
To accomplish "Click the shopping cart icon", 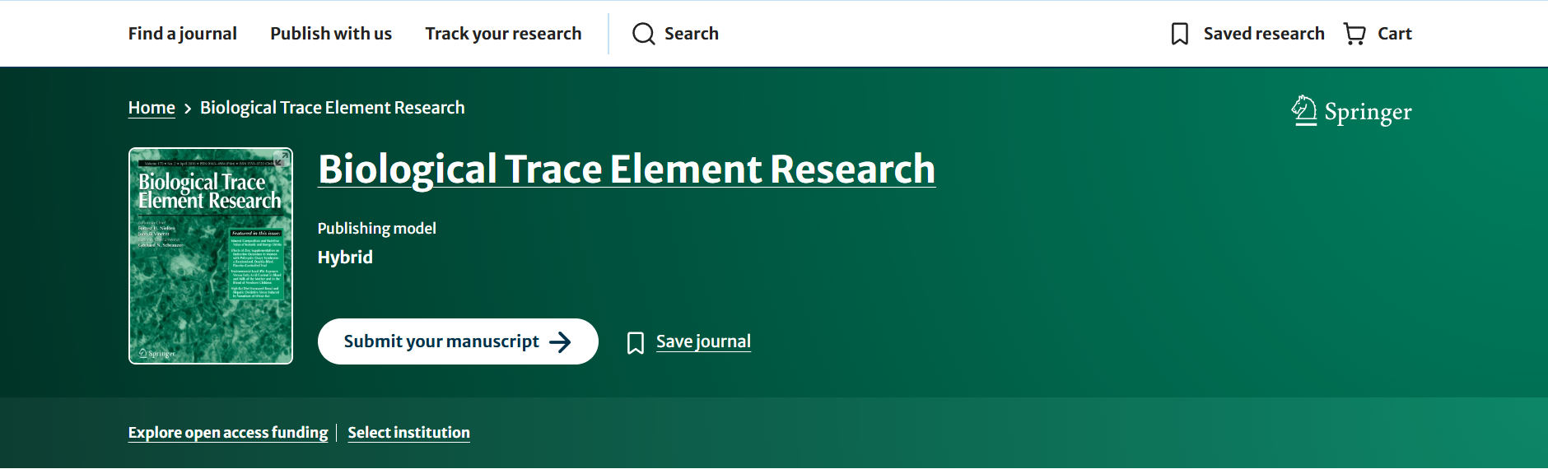I will [1354, 34].
